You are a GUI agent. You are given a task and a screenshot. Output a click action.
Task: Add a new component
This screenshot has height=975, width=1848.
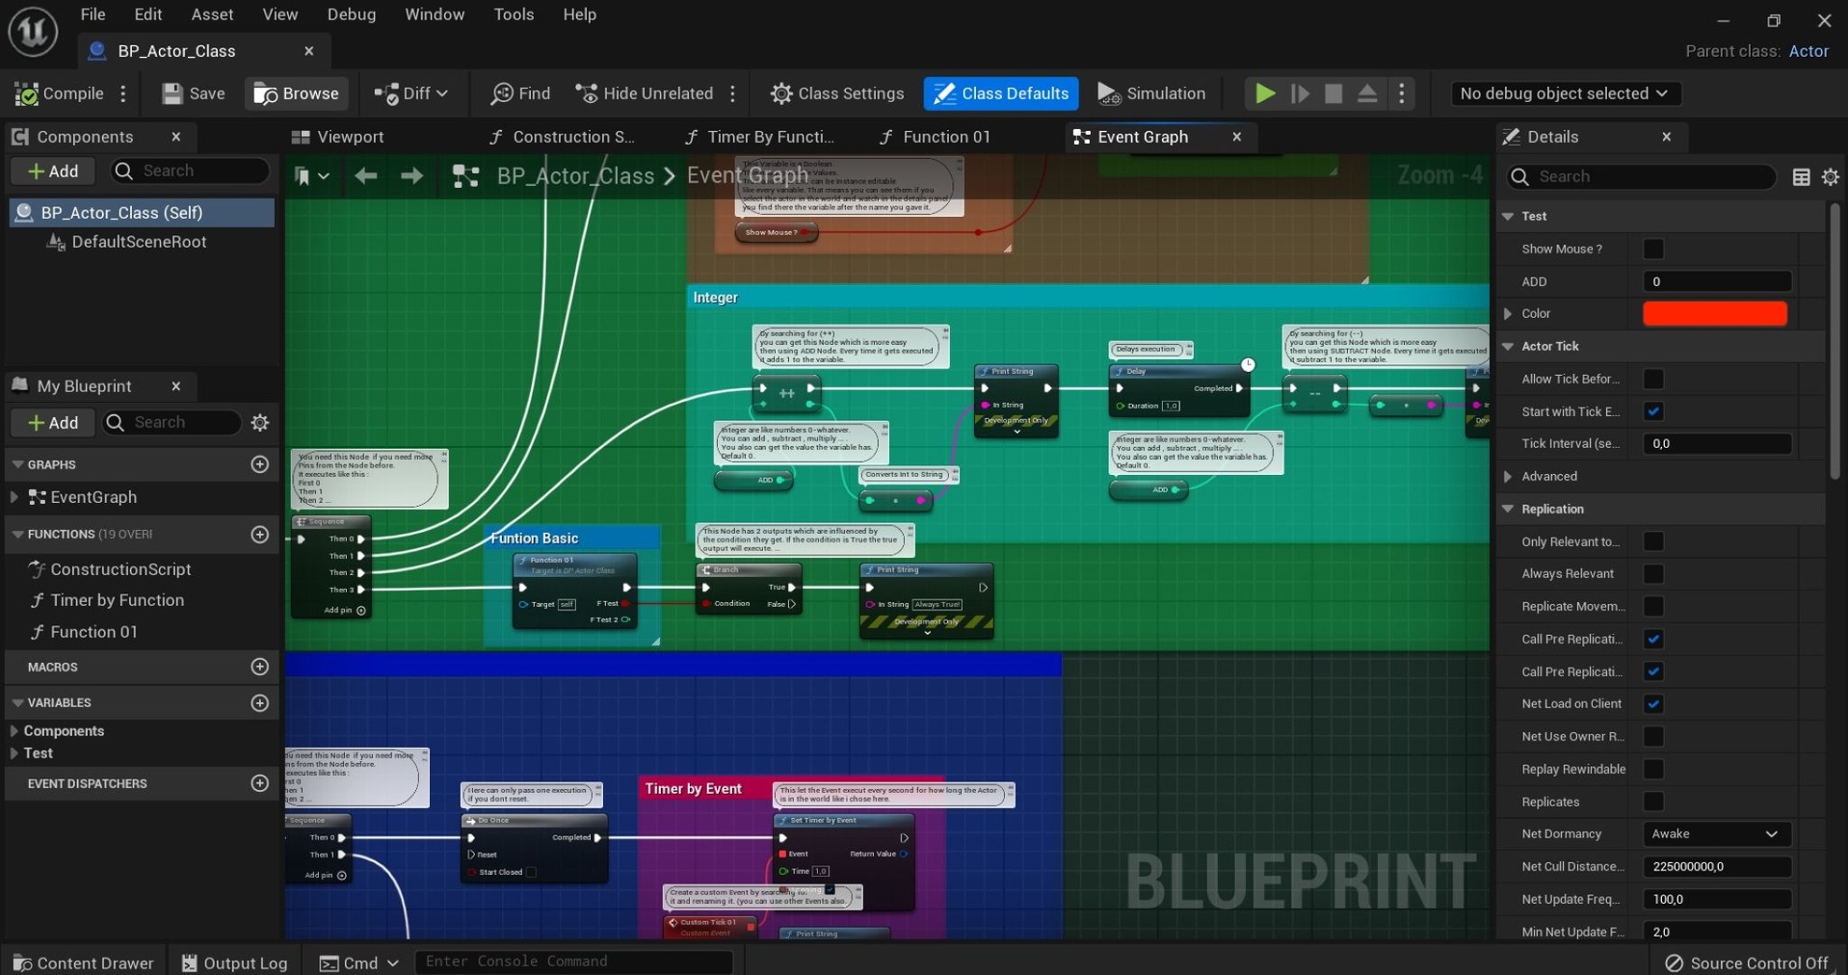53,171
